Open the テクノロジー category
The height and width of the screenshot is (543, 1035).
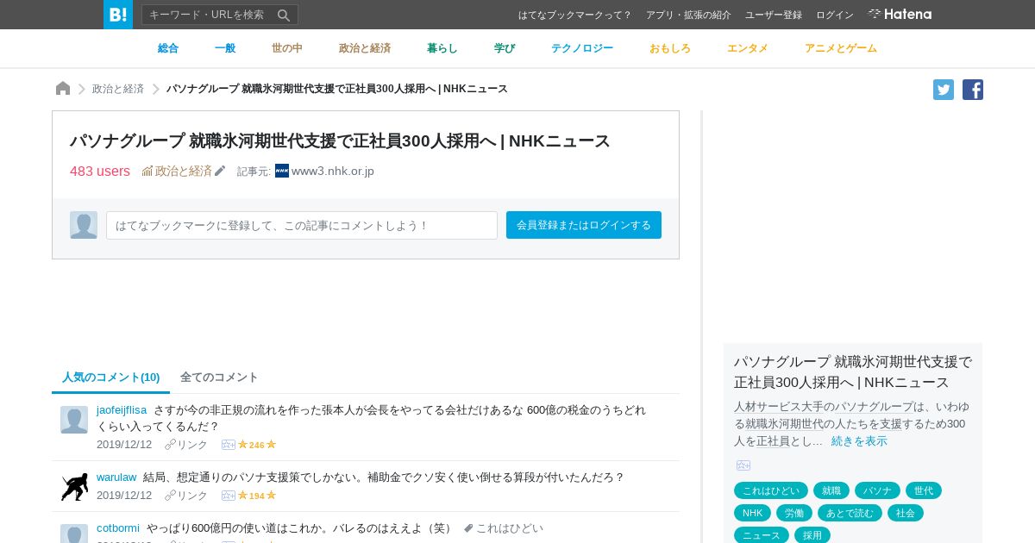tap(582, 48)
